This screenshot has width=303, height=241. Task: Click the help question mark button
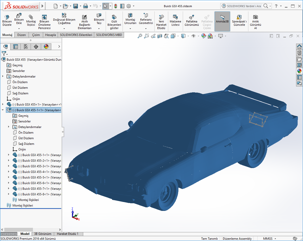click(276, 6)
